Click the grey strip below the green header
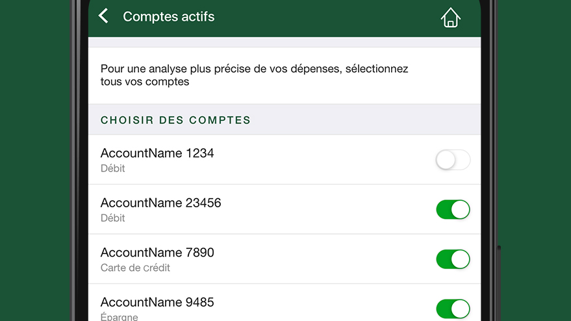The height and width of the screenshot is (321, 571). coord(285,42)
